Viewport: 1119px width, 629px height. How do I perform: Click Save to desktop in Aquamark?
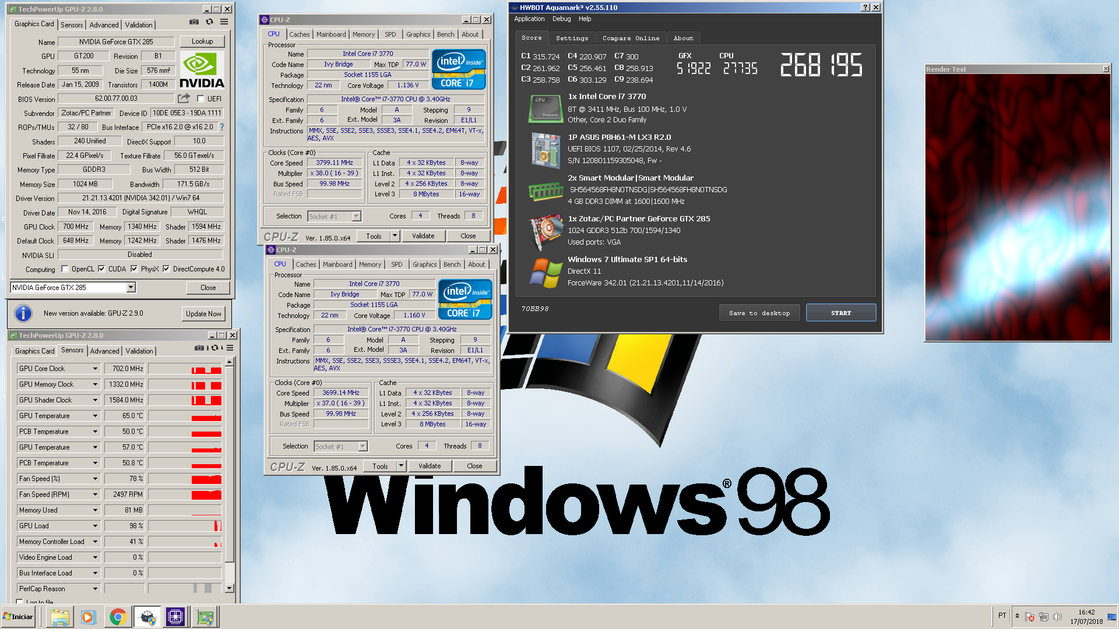(x=759, y=313)
